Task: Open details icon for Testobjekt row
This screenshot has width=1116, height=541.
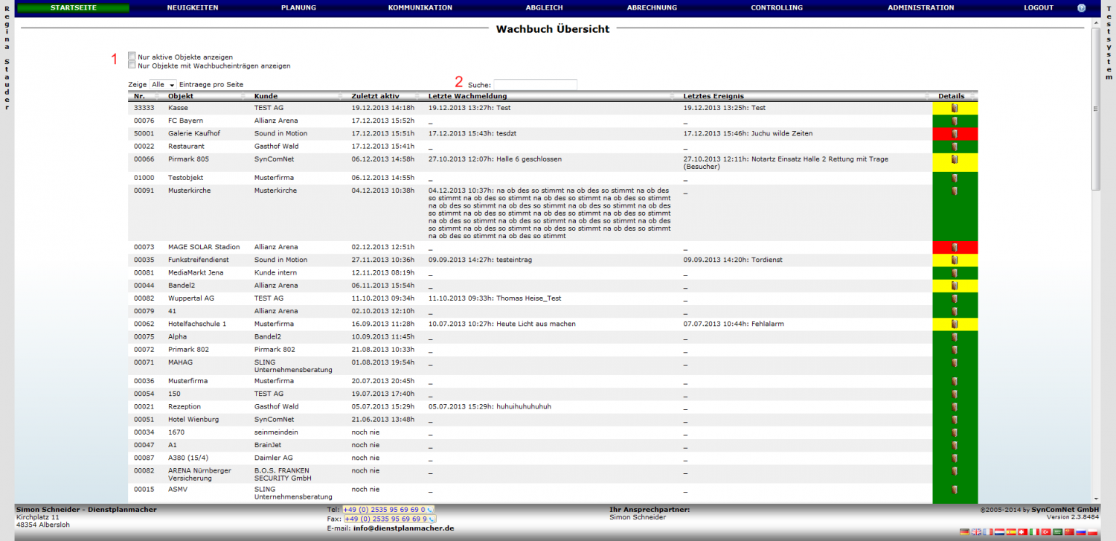Action: (x=955, y=179)
